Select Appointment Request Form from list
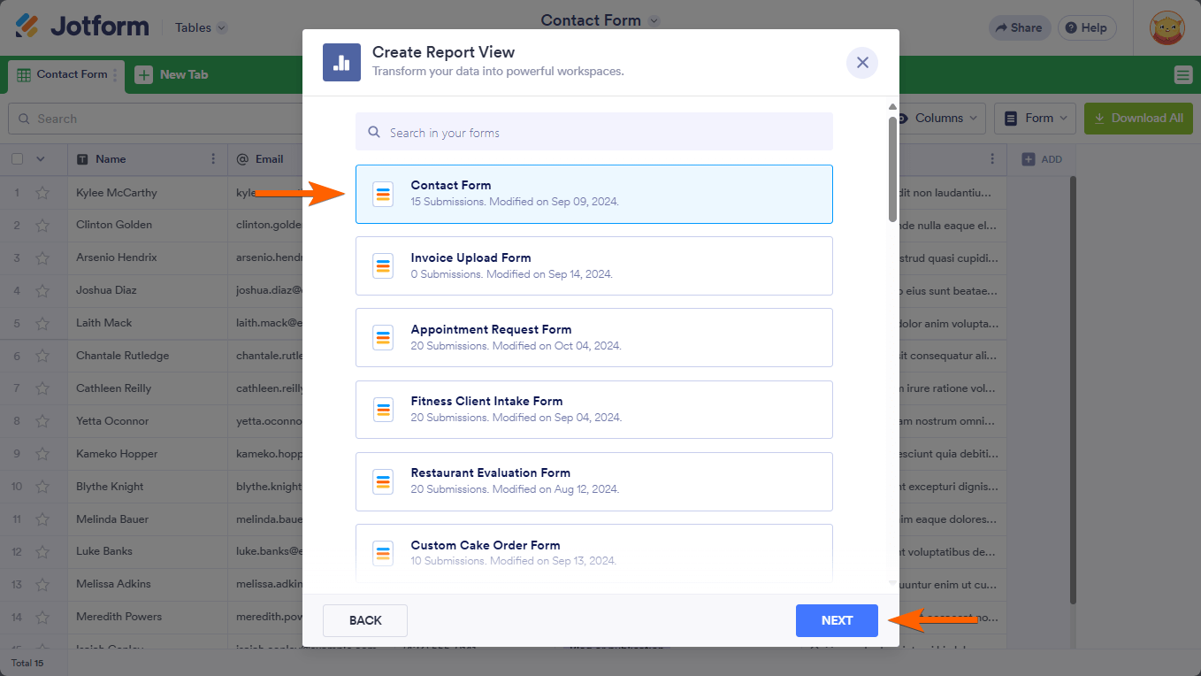Screen dimensions: 1201x676 point(593,337)
